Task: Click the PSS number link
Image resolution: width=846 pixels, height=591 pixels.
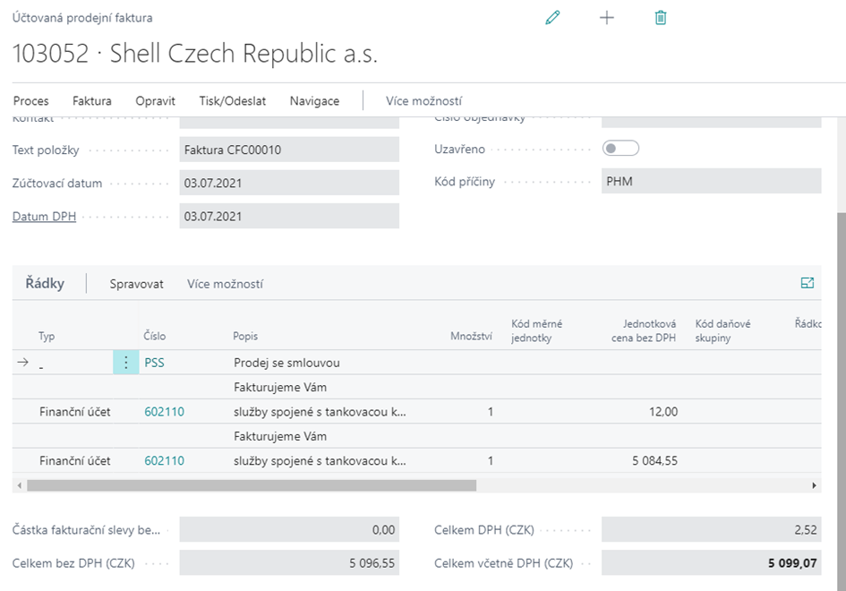Action: tap(154, 363)
